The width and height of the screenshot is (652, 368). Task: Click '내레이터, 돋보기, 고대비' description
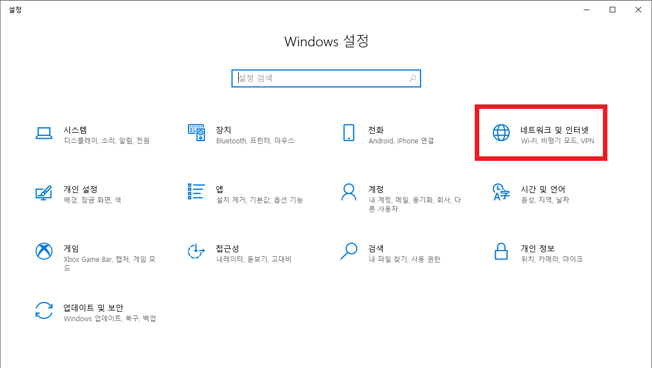click(x=253, y=260)
